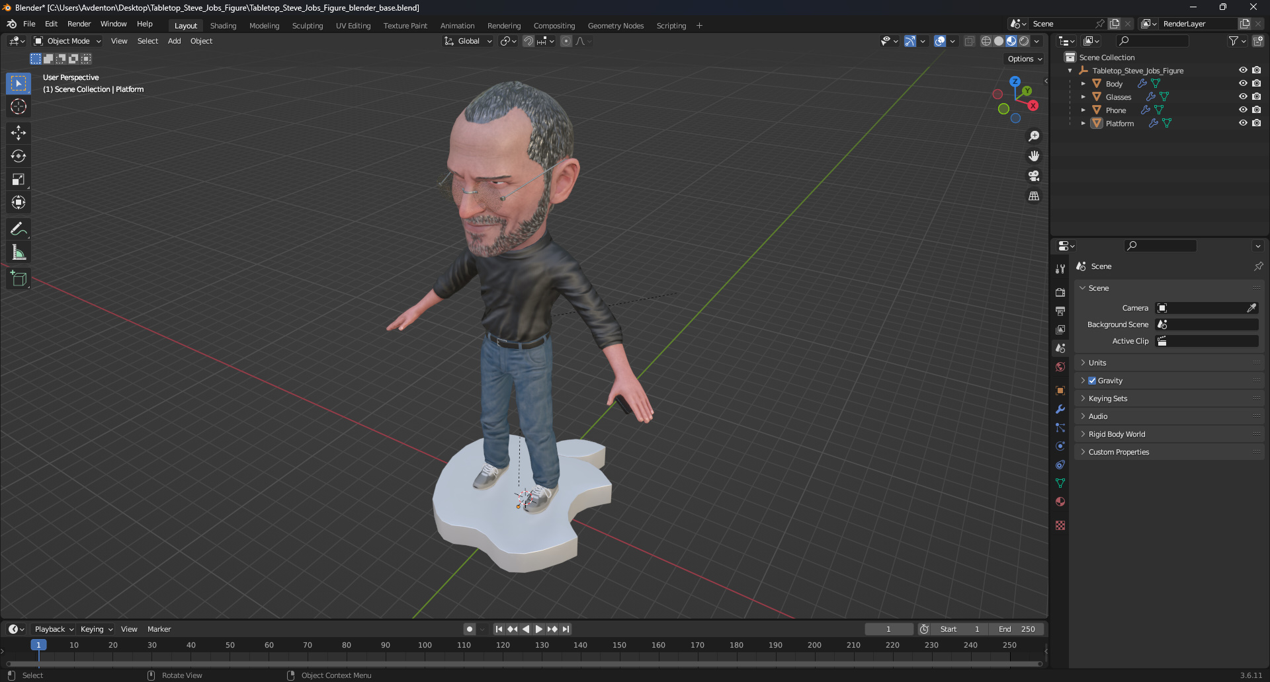Open the File menu
The width and height of the screenshot is (1270, 682).
(29, 24)
